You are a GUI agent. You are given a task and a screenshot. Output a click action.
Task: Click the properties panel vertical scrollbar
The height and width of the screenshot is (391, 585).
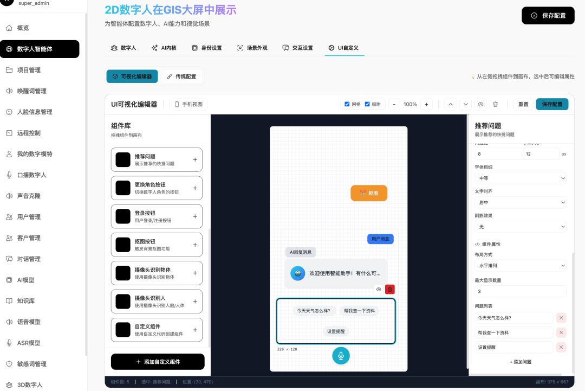tap(573, 313)
